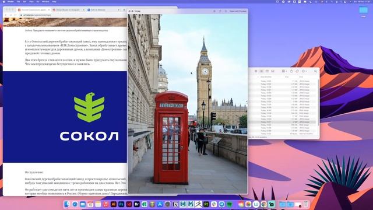Open Spotlight search in menu bar
This screenshot has width=373, height=210.
[341, 2]
